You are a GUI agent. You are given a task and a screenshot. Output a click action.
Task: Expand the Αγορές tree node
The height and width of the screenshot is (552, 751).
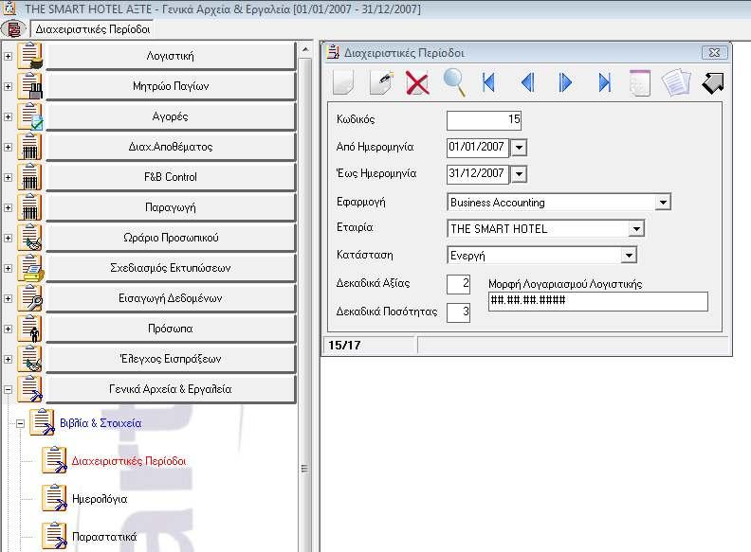click(x=9, y=116)
